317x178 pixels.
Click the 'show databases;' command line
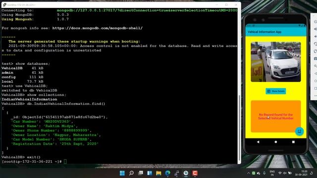(26, 64)
